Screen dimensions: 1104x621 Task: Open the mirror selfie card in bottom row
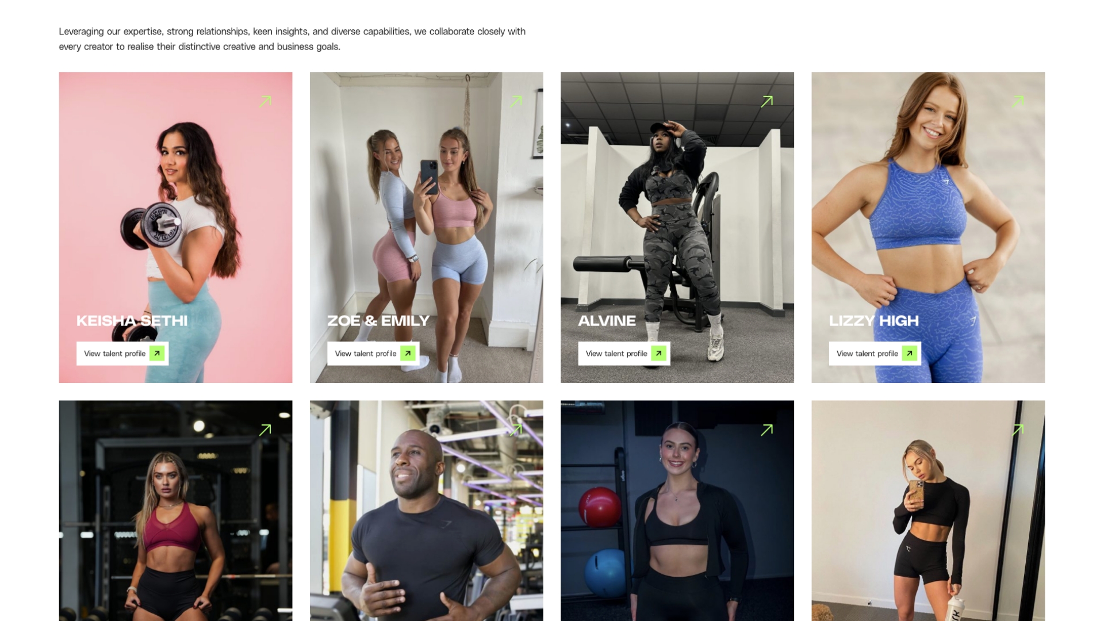[x=928, y=511]
